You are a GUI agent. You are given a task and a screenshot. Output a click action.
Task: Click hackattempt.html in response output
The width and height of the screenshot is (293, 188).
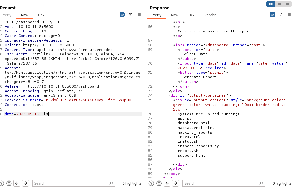point(196,128)
